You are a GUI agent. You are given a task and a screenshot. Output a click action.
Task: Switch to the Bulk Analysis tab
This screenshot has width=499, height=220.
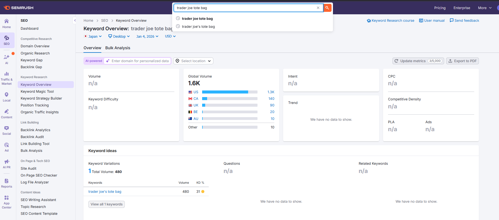(x=118, y=48)
